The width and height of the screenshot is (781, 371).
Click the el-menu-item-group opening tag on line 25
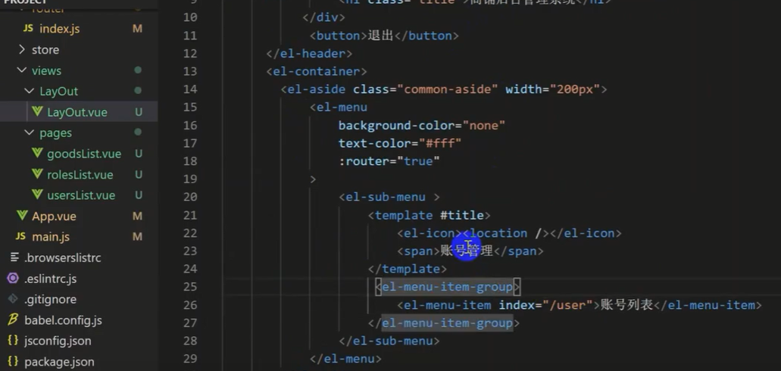[x=447, y=287]
